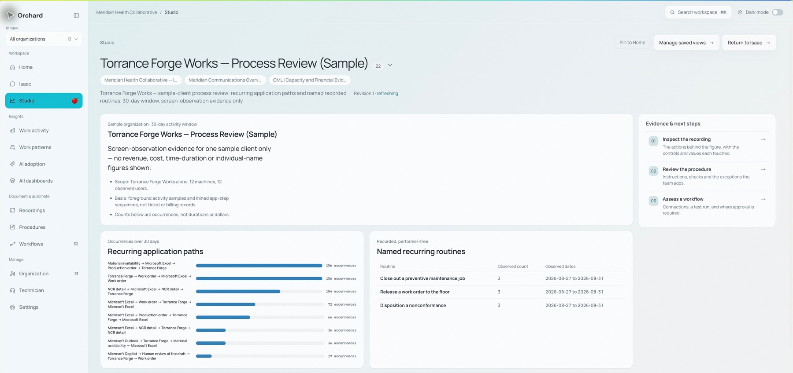Image resolution: width=793 pixels, height=373 pixels.
Task: Open Recordings sidebar icon
Action: (x=12, y=211)
